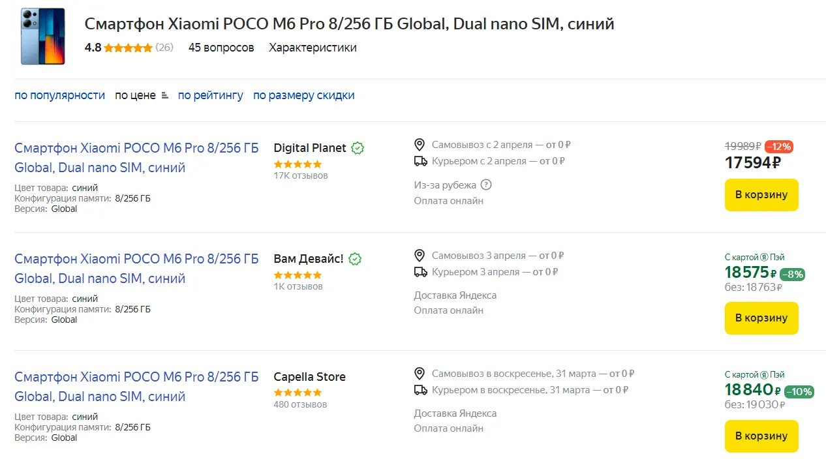This screenshot has width=826, height=463.
Task: Click the pickup pin icon for Capella Store
Action: (420, 374)
